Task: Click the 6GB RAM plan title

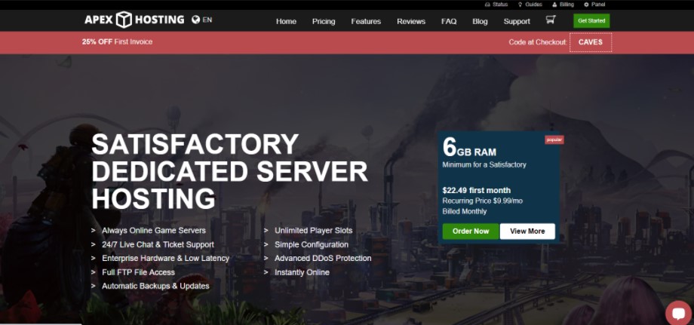Action: tap(469, 148)
